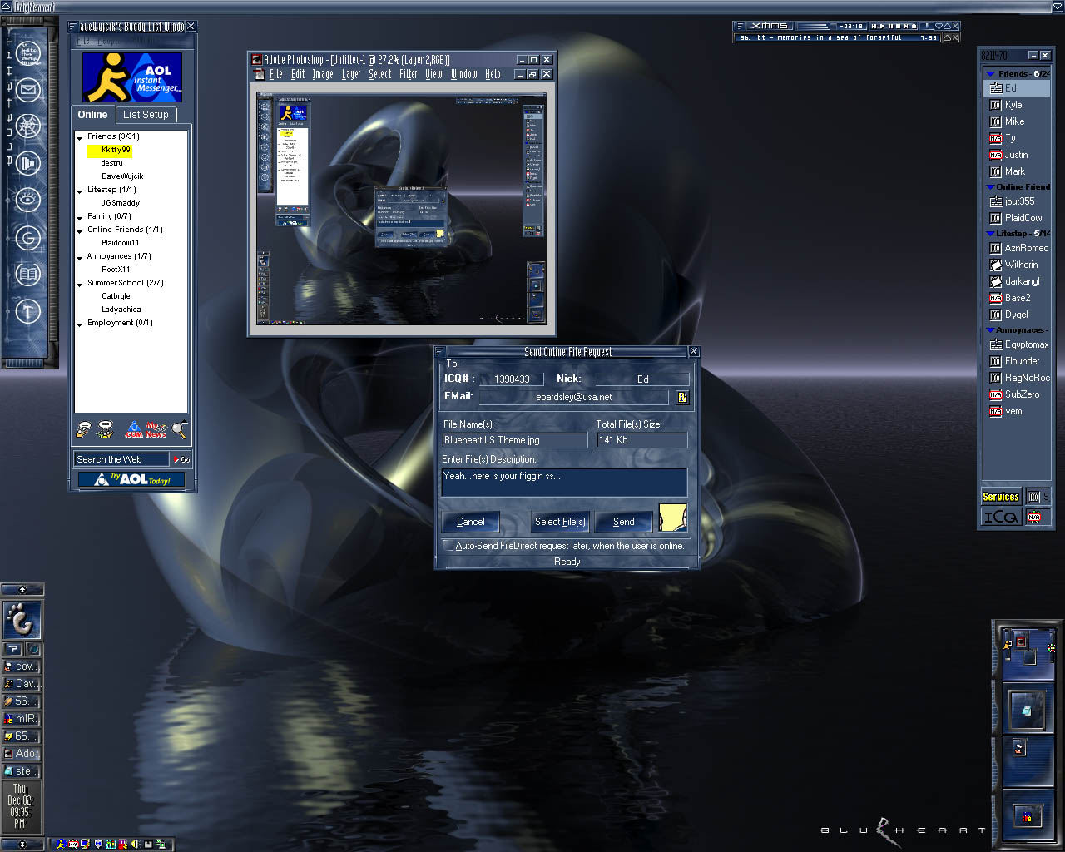Open the 'Ado..' Photoshop taskbar entry
The width and height of the screenshot is (1065, 852).
22,753
